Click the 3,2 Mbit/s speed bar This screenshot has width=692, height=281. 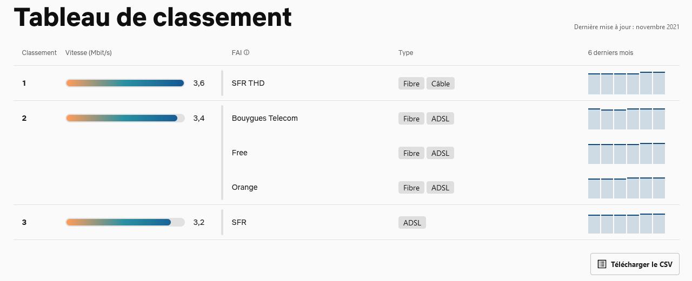coord(125,222)
